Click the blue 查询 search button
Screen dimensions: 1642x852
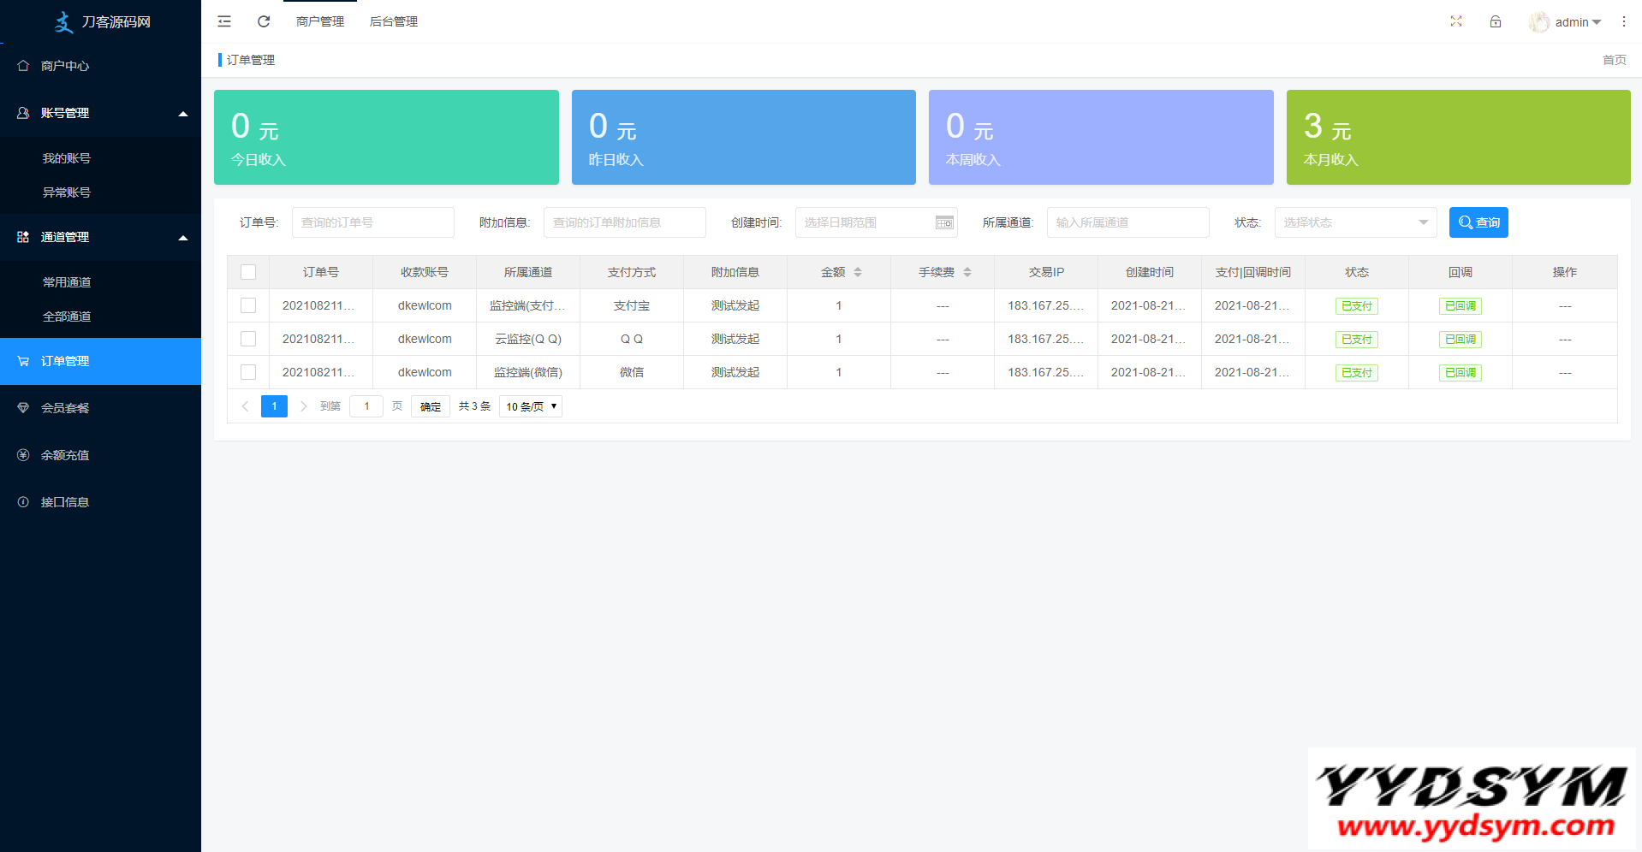(1478, 222)
